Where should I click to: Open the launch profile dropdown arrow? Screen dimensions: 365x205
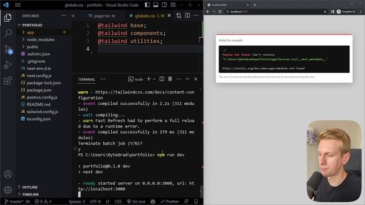pos(154,79)
